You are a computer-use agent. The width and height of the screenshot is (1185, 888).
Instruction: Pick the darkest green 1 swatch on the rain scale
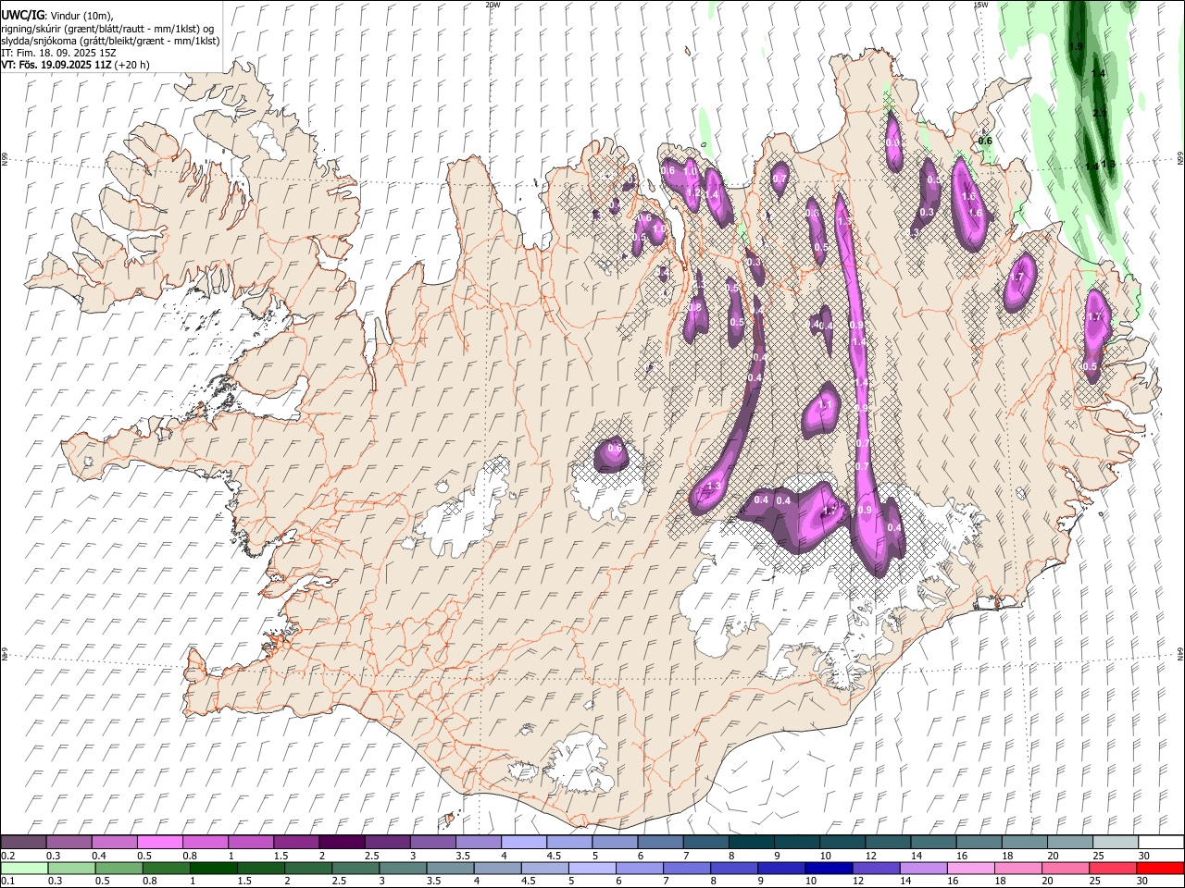tap(214, 868)
